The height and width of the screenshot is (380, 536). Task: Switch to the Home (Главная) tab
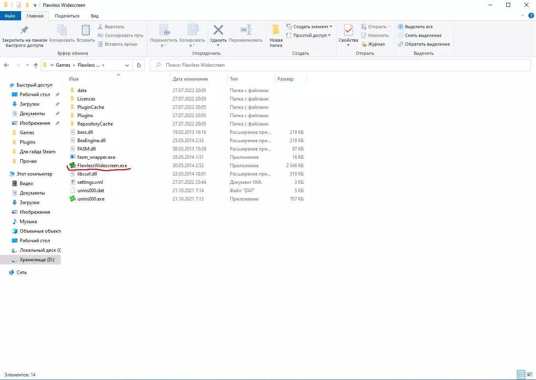(35, 16)
